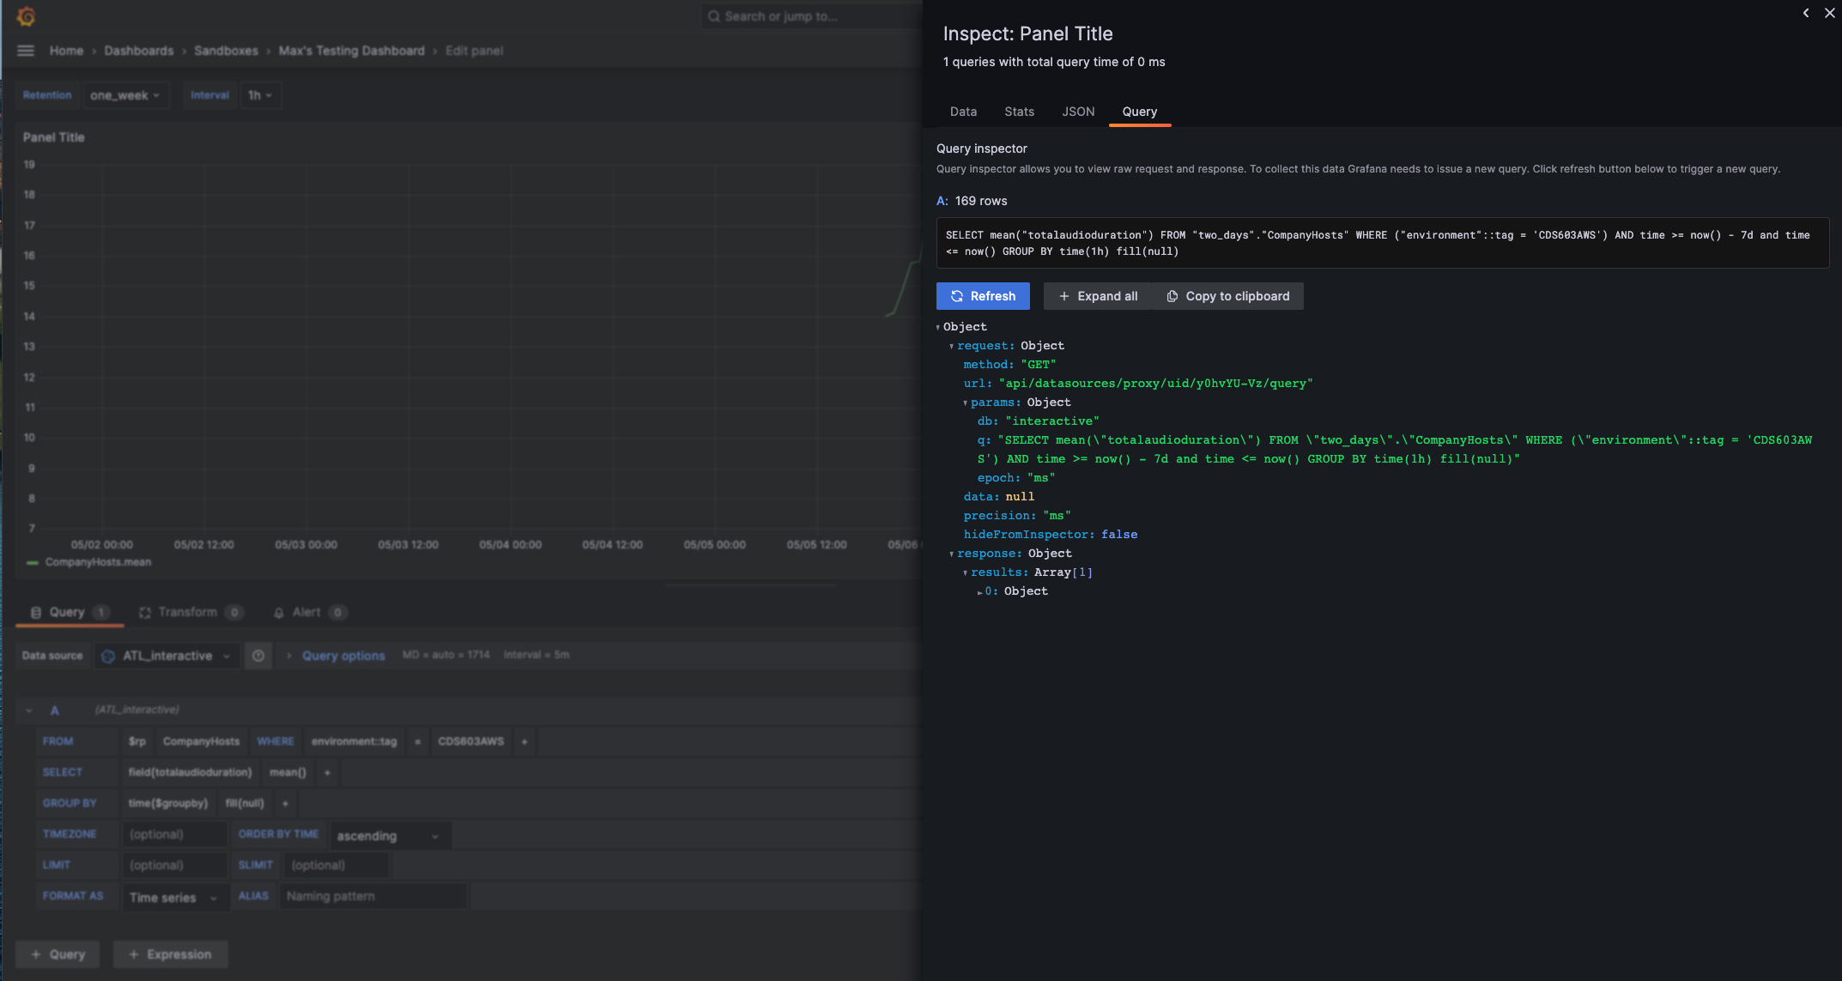The height and width of the screenshot is (981, 1842).
Task: Click the back chevron in Inspect panel header
Action: point(1805,13)
